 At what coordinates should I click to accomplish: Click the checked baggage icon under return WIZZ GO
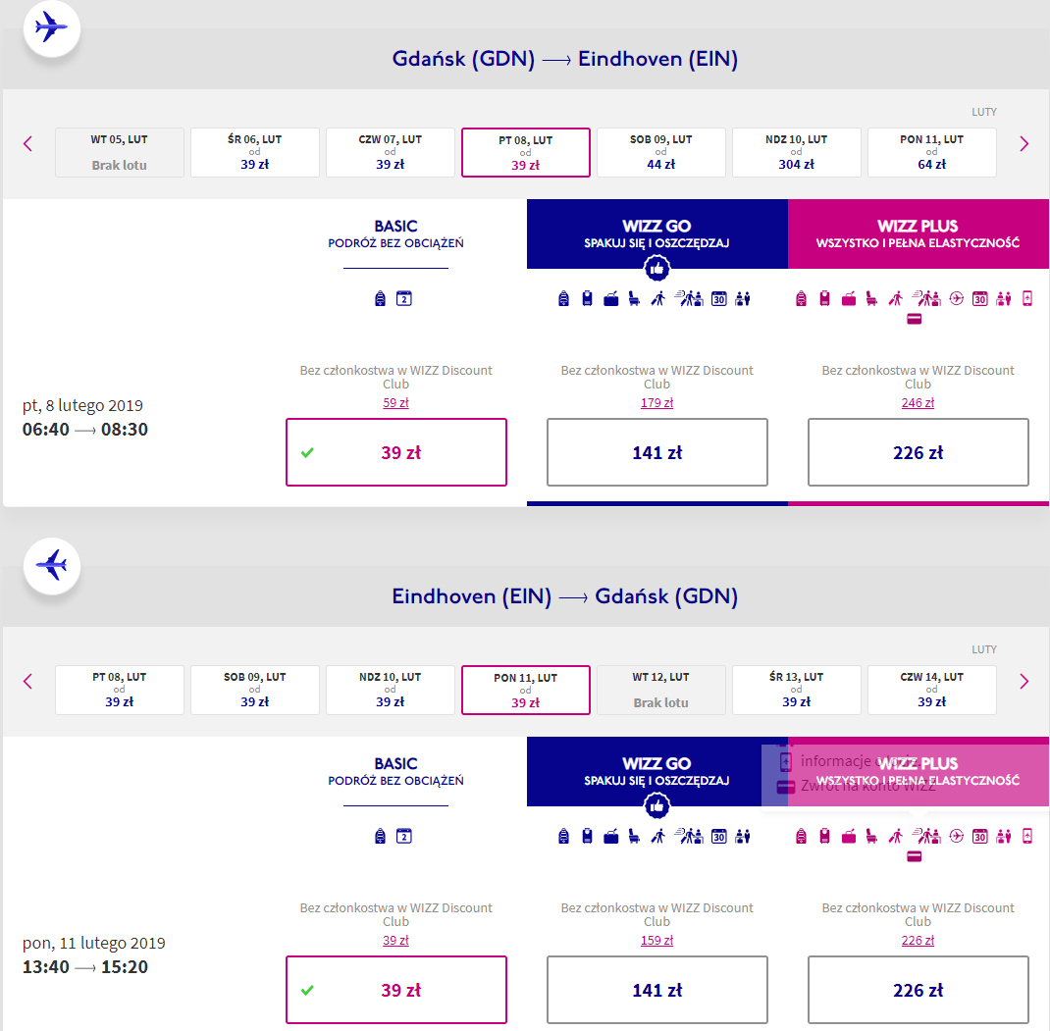(610, 837)
